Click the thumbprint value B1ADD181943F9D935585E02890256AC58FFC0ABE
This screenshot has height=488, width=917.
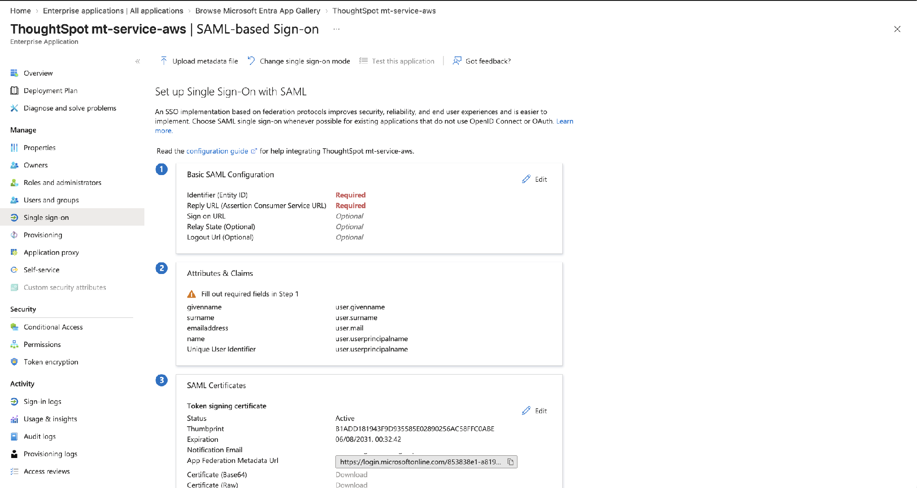click(415, 428)
